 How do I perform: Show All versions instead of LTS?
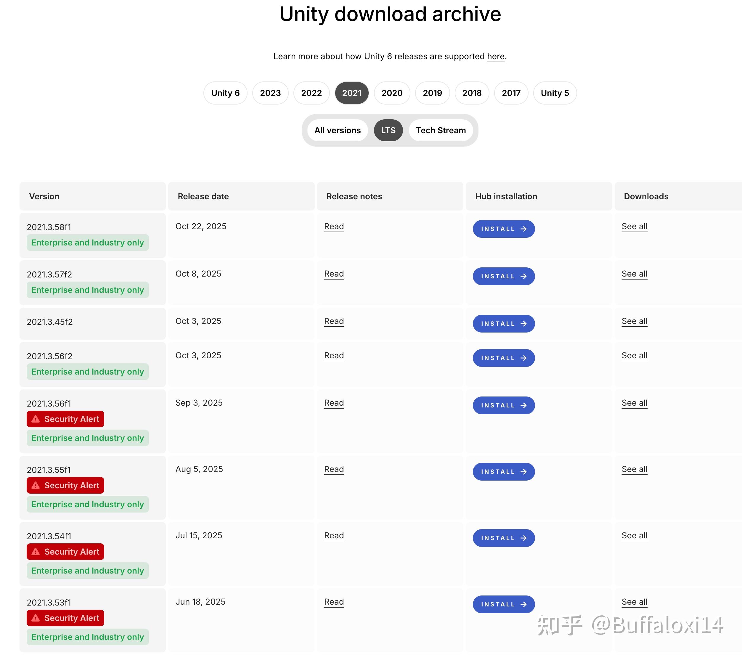(x=337, y=130)
